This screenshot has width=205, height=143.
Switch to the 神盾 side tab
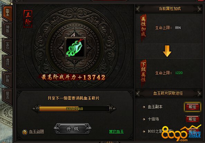pos(7,29)
